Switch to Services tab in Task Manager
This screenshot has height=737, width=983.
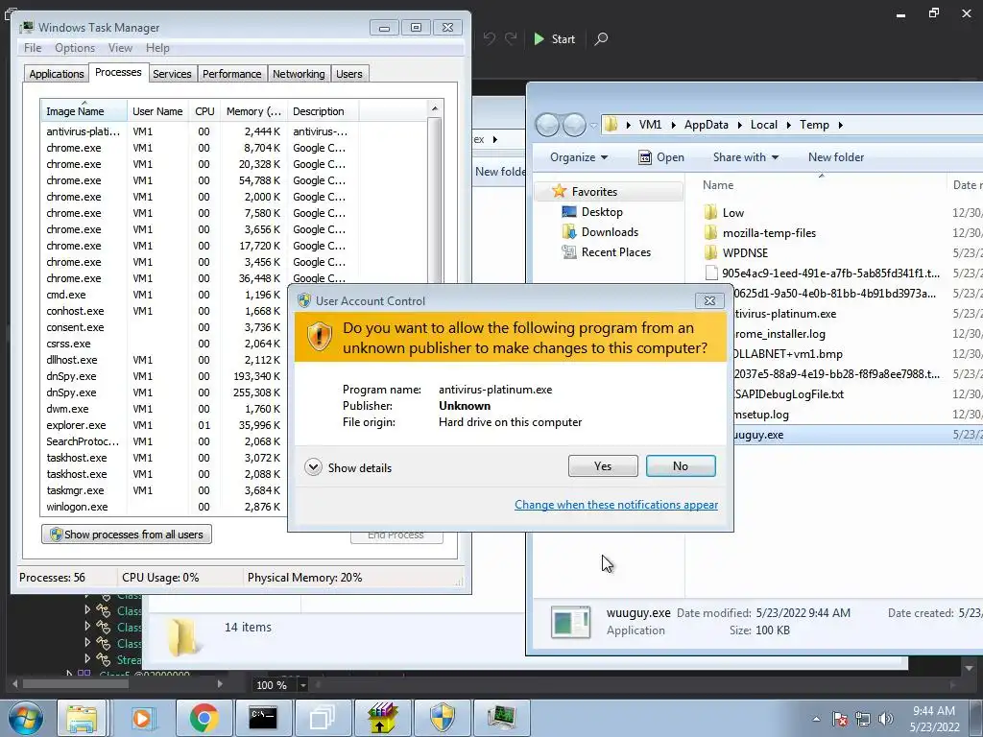(x=172, y=74)
